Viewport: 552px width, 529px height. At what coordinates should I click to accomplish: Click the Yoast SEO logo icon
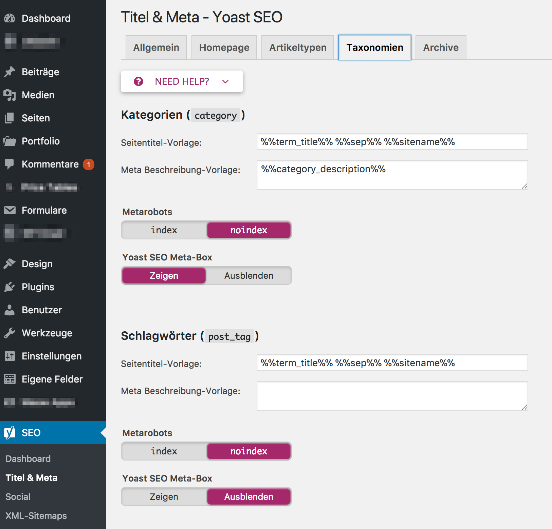coord(10,432)
